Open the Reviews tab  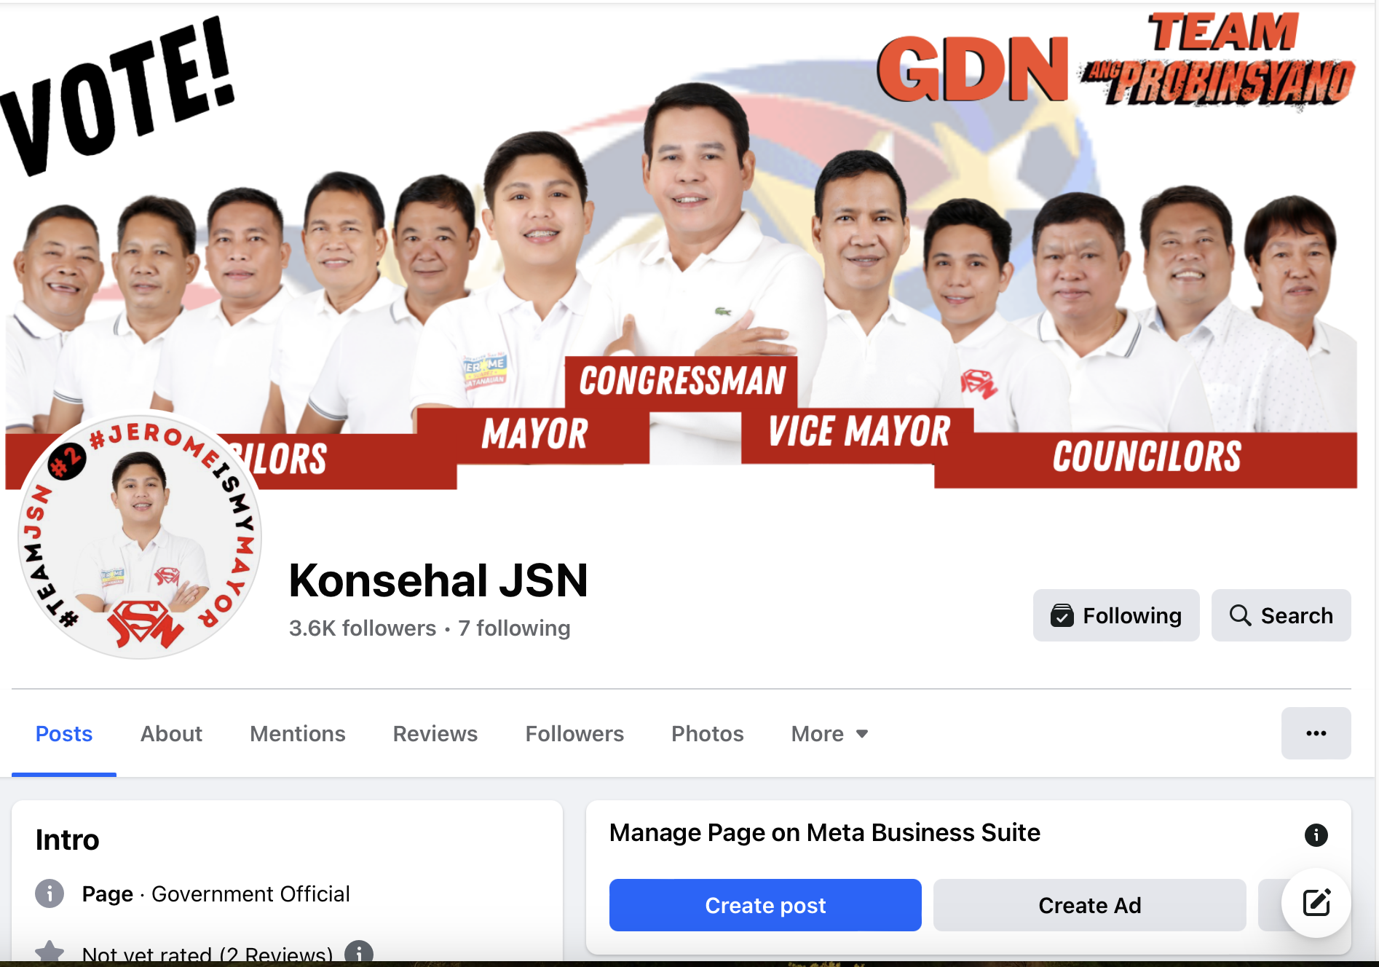(435, 733)
